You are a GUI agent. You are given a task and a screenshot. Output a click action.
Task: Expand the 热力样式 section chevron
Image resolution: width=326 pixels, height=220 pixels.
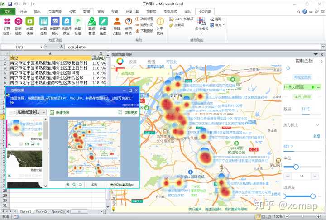click(x=317, y=125)
